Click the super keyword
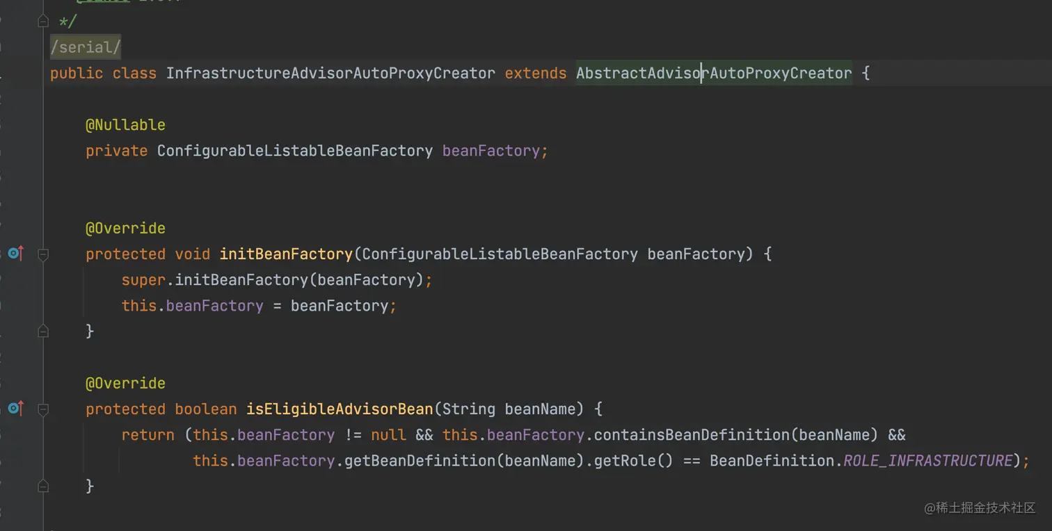Screen dimensions: 1052x531 143,279
